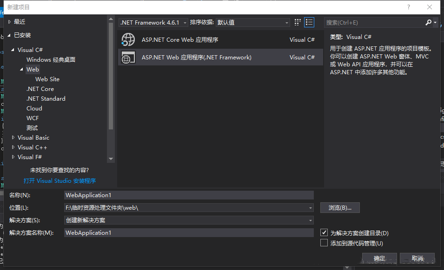Select the 测试 category
The image size is (444, 270).
tap(32, 128)
